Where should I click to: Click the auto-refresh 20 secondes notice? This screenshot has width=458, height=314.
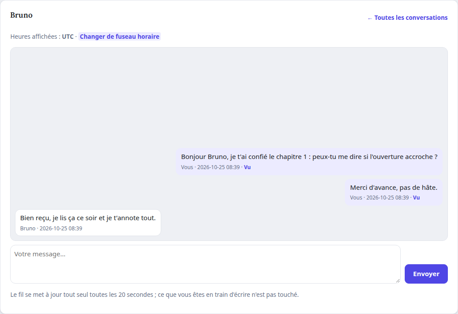155,295
